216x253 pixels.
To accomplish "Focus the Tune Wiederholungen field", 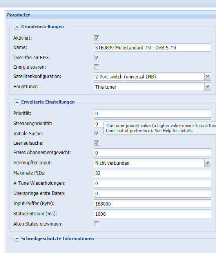I will (152, 183).
